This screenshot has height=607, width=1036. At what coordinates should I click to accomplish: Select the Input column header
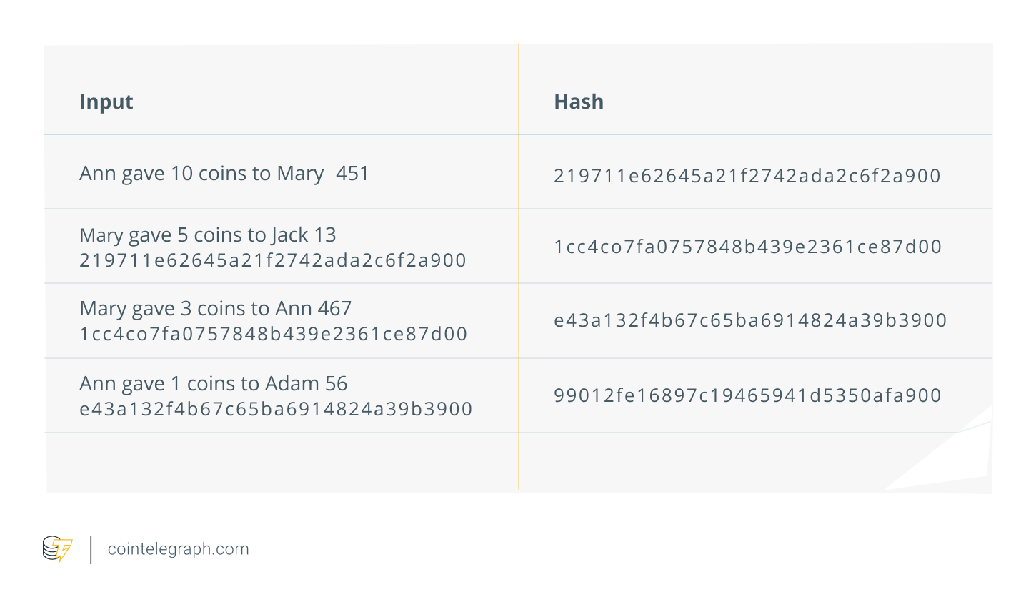click(106, 102)
